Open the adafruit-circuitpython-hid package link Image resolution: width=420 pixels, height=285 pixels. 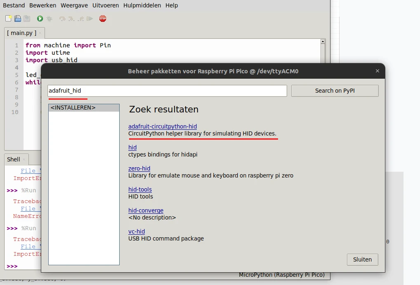pyautogui.click(x=160, y=126)
